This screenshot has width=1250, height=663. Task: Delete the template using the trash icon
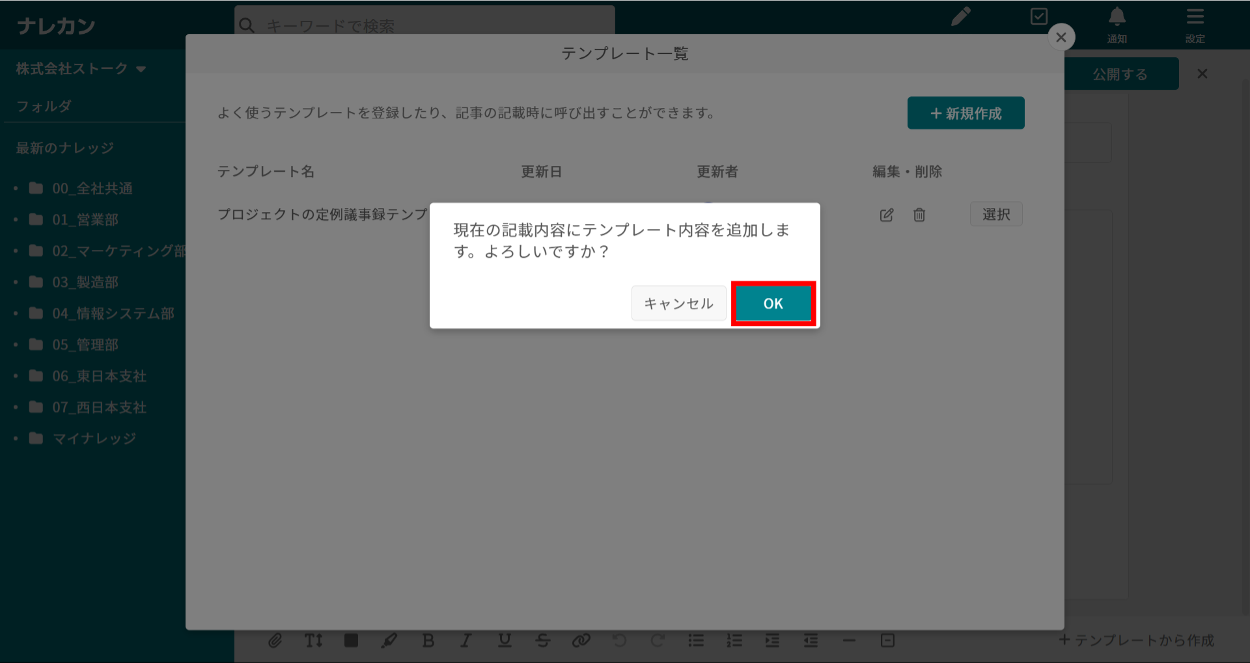coord(919,215)
